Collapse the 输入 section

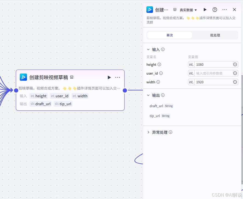click(x=148, y=49)
